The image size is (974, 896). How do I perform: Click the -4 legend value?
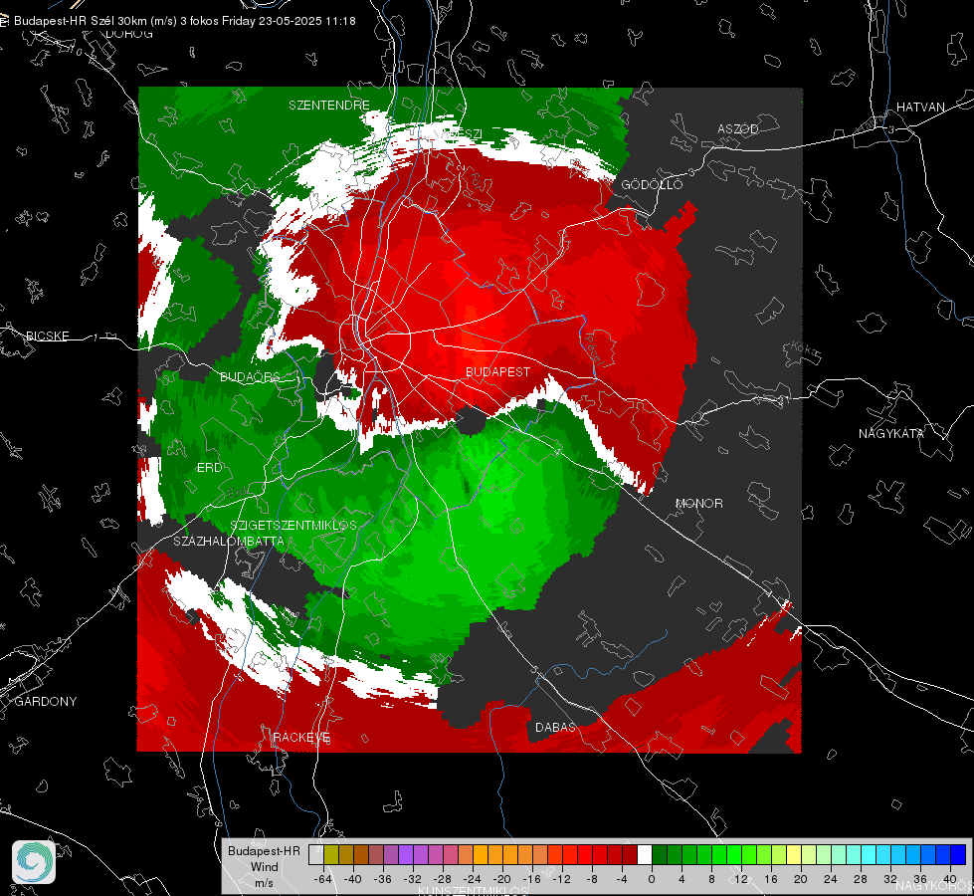[x=622, y=879]
